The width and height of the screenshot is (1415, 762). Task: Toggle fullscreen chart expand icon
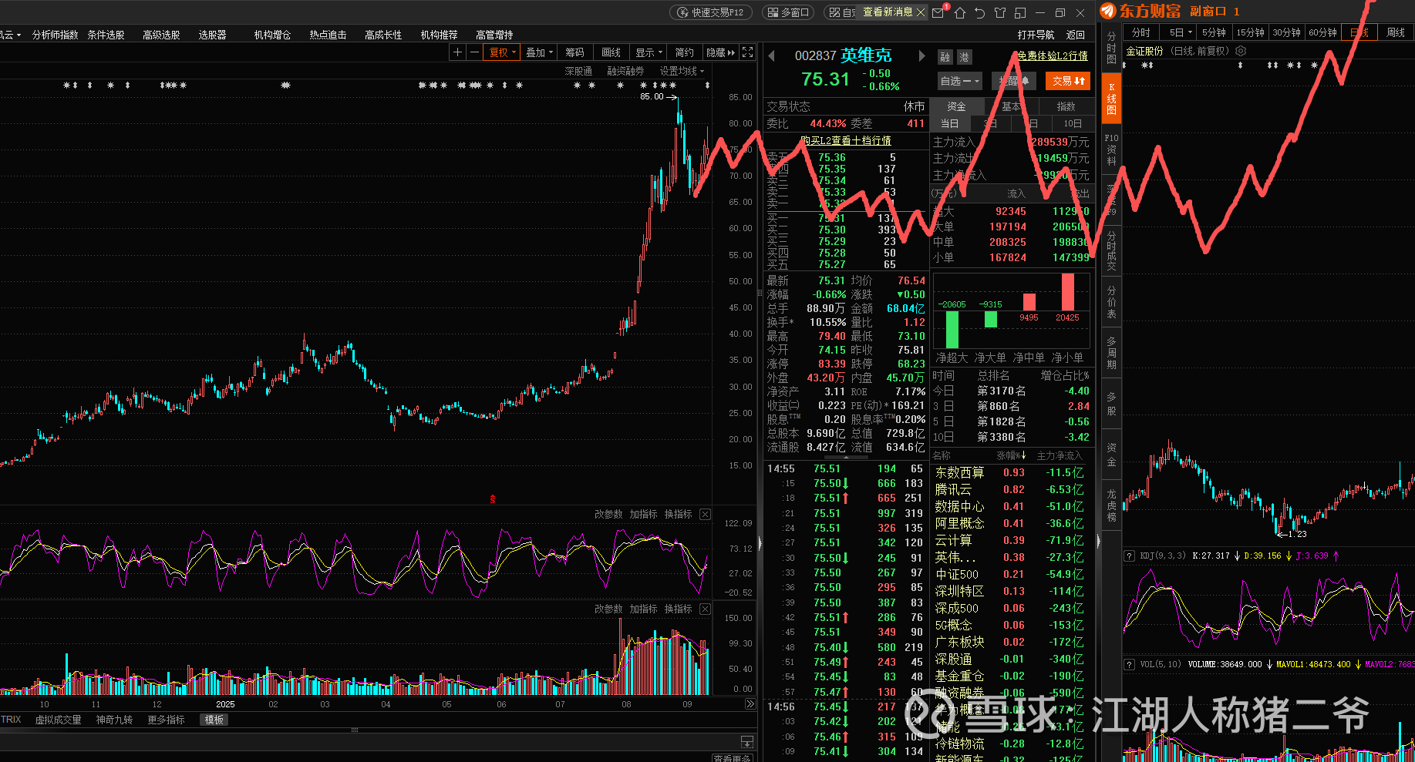(x=747, y=52)
